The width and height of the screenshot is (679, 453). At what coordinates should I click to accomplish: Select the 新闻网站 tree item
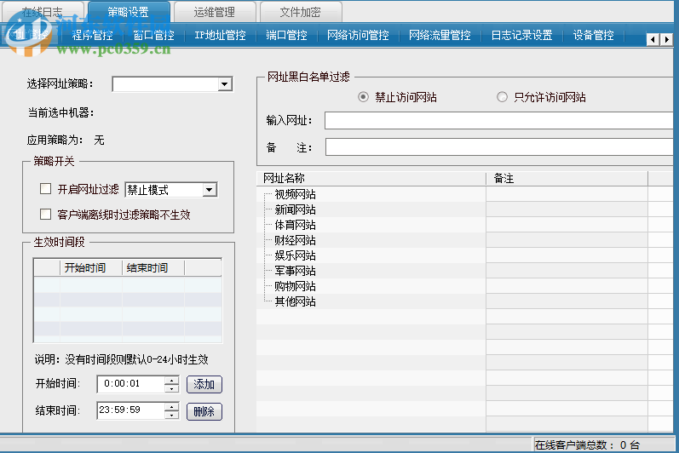pyautogui.click(x=295, y=209)
